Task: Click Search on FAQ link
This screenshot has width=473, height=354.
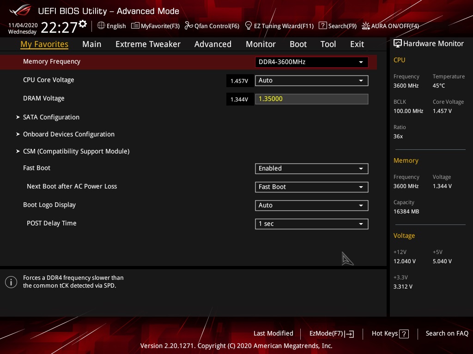Action: (x=447, y=334)
